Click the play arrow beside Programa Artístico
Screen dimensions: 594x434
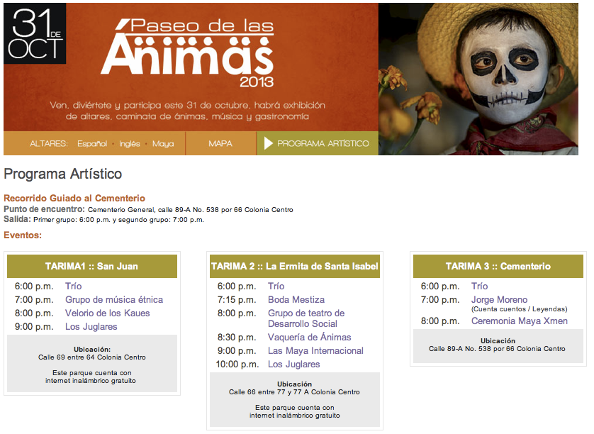pyautogui.click(x=268, y=143)
